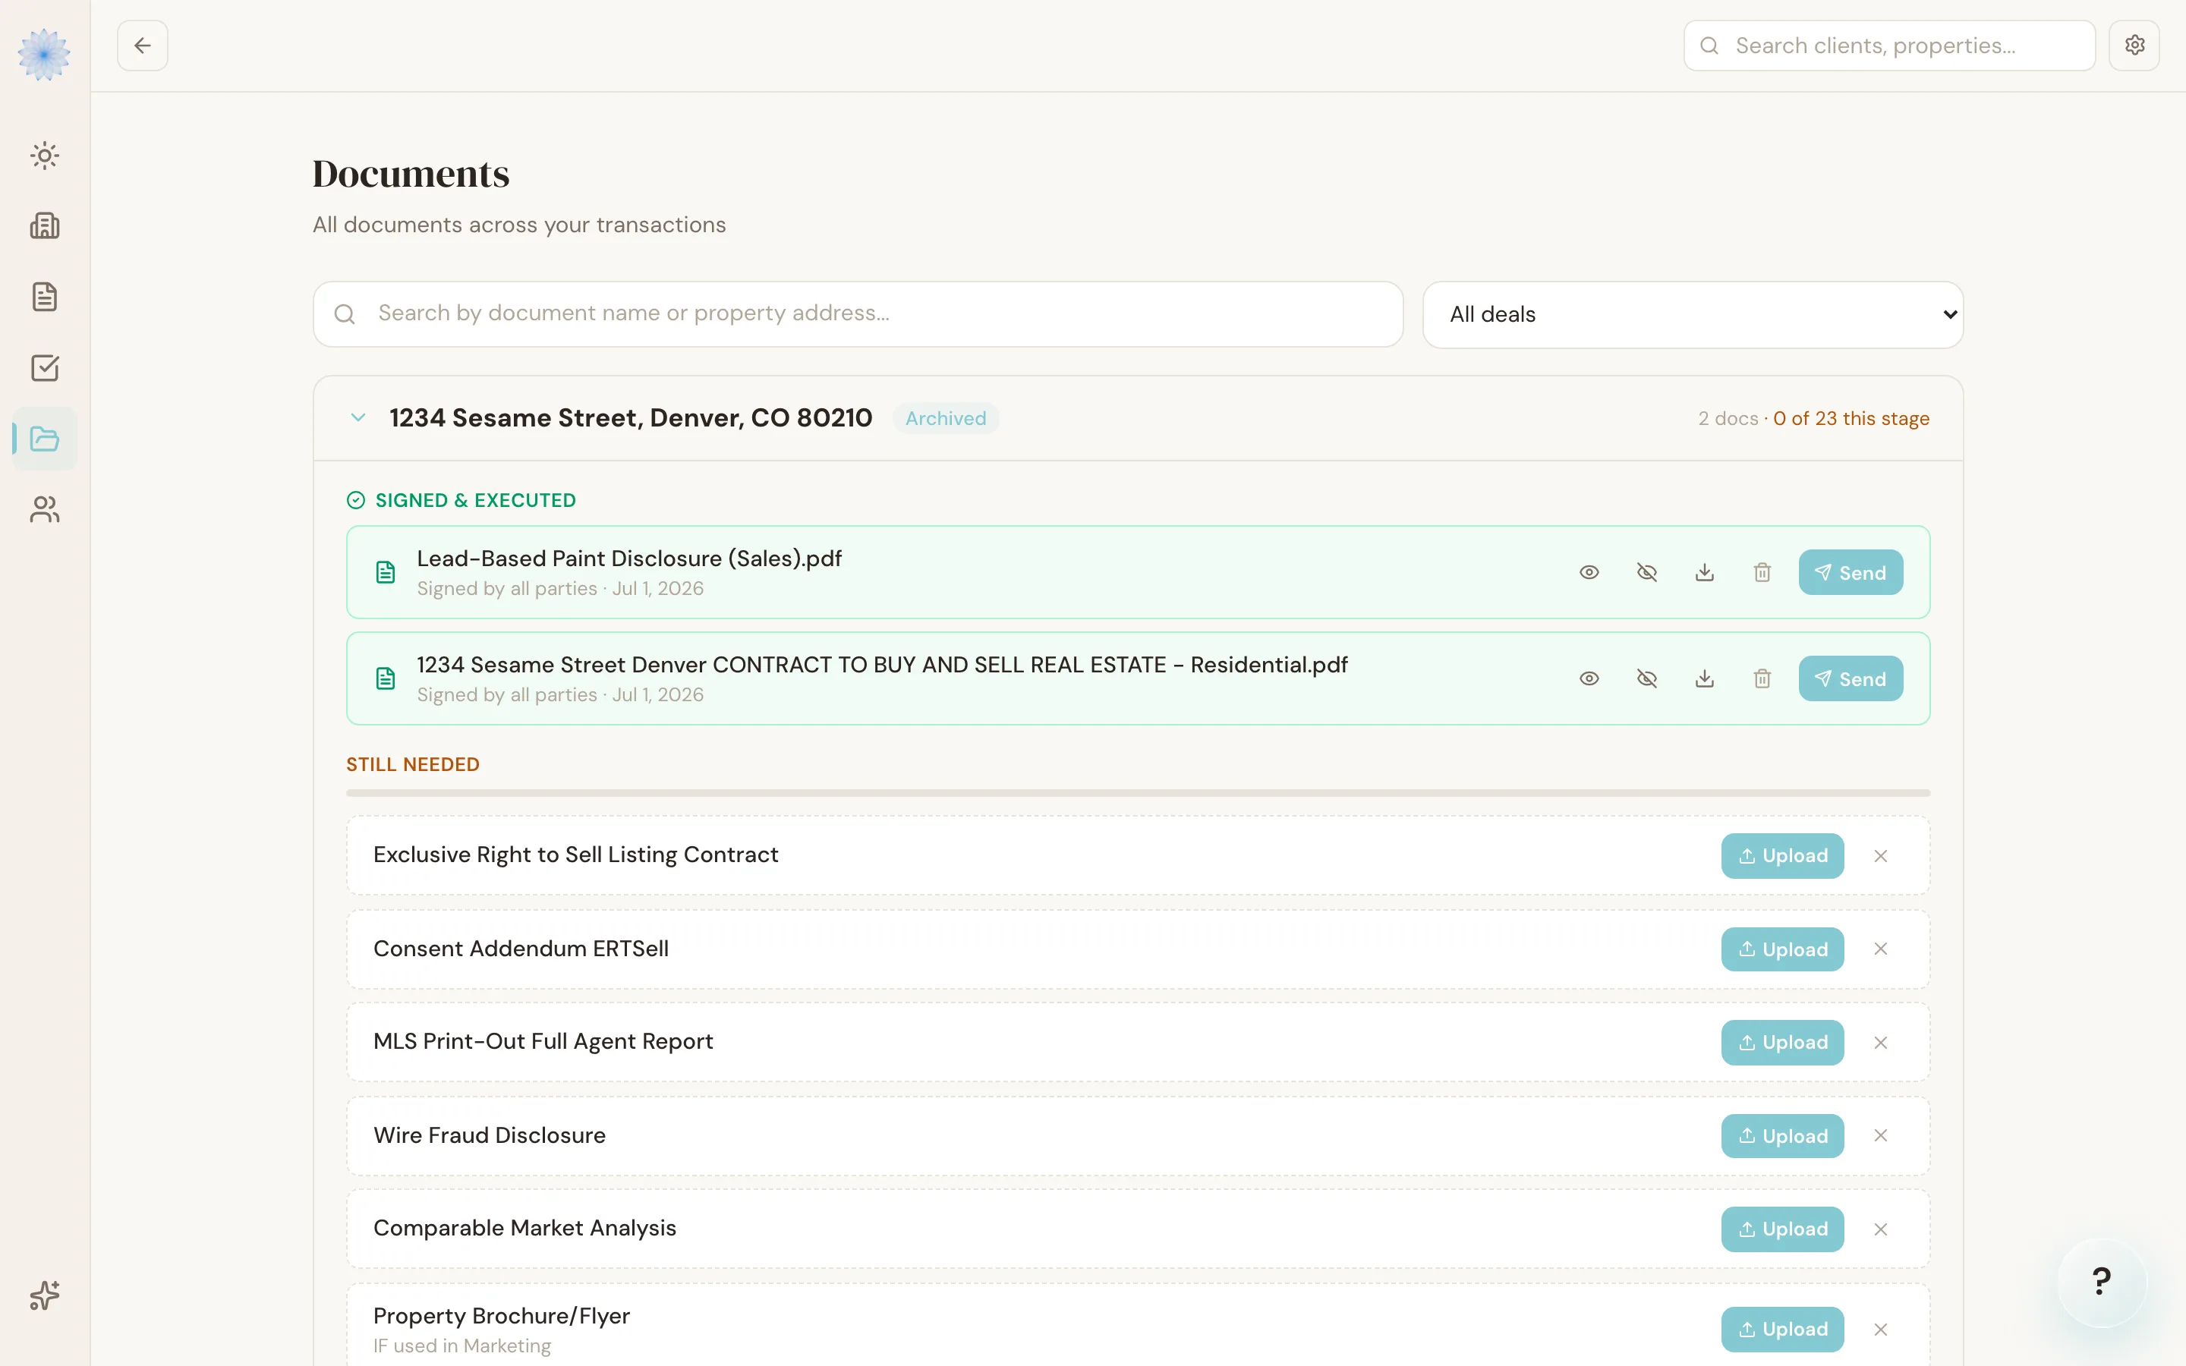
Task: Hide Sesame Street contract with crossed-eye icon
Action: tap(1647, 678)
